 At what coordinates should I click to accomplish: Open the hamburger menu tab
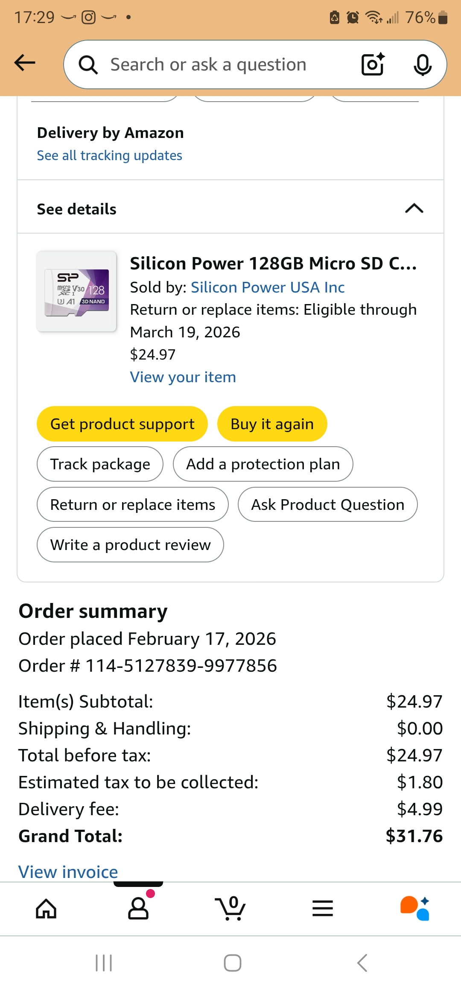tap(323, 908)
